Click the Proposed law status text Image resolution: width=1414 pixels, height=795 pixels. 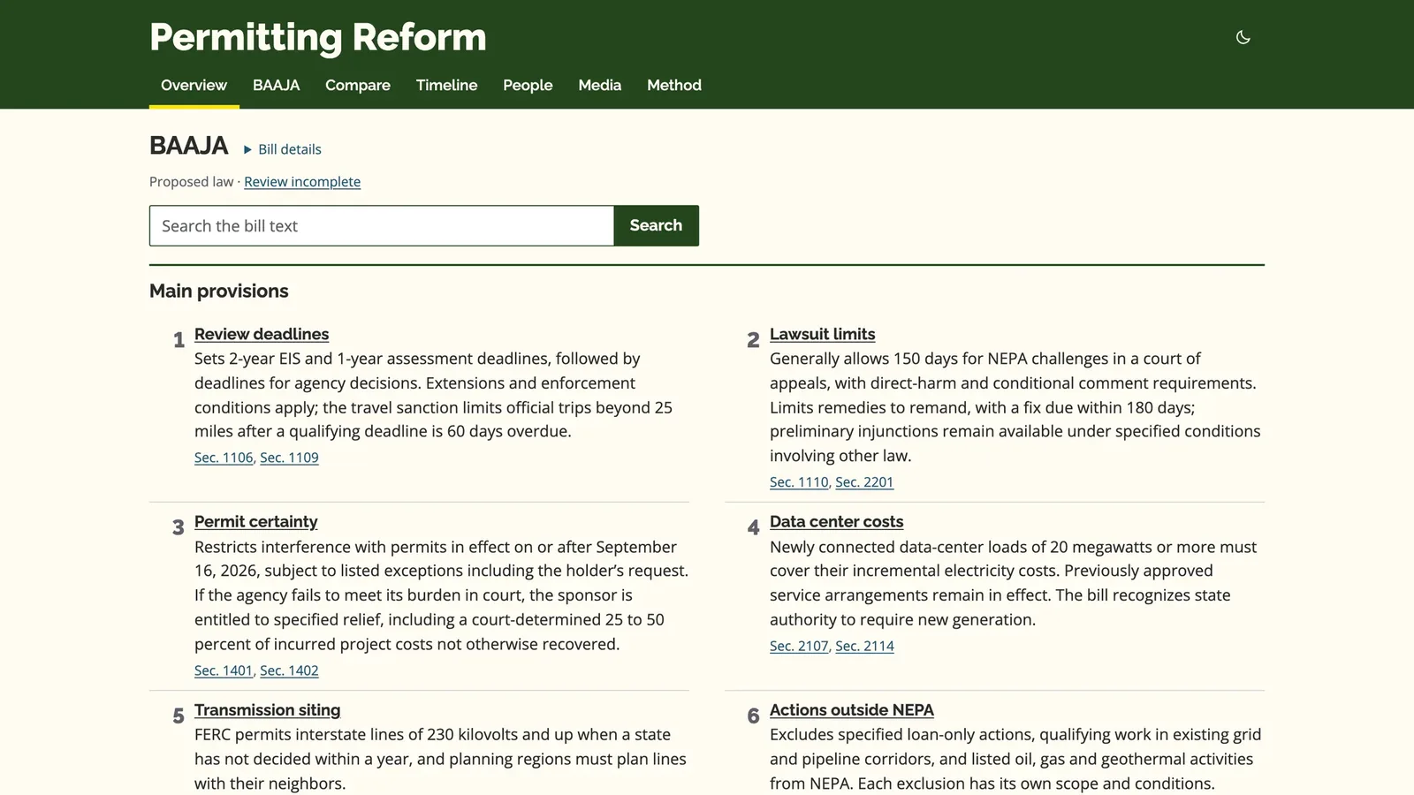pos(191,182)
